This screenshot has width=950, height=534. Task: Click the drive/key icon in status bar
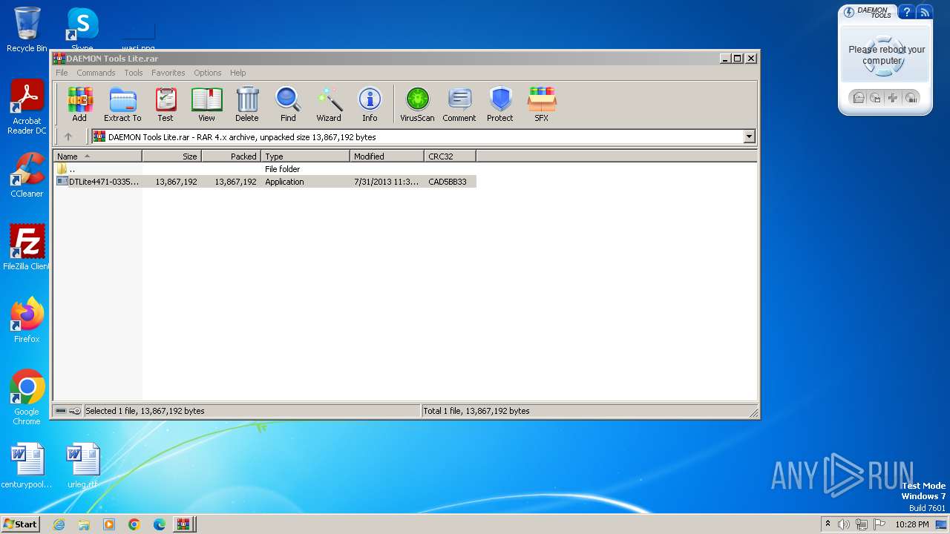[68, 411]
